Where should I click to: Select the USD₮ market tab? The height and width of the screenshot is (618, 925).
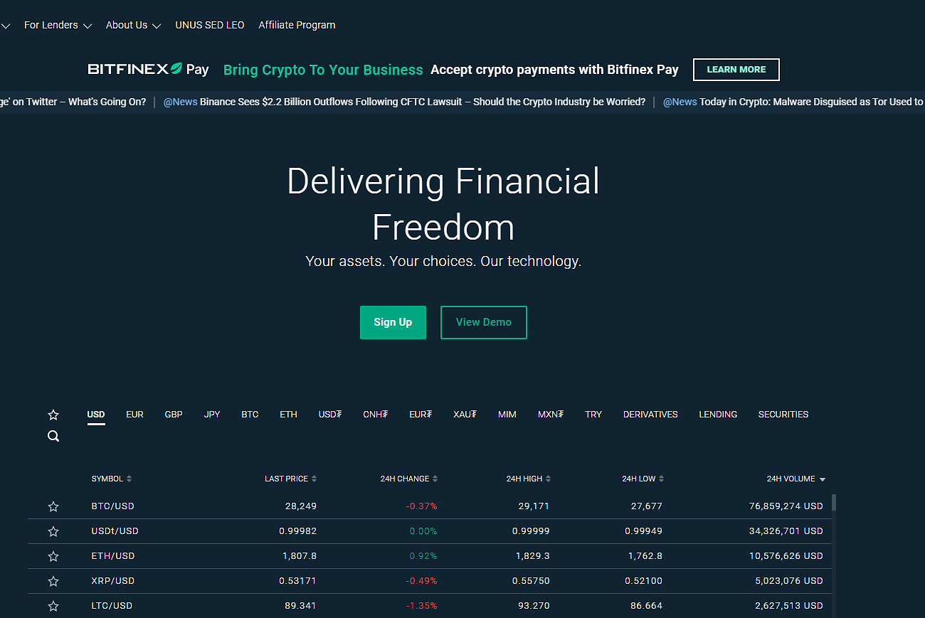(330, 415)
